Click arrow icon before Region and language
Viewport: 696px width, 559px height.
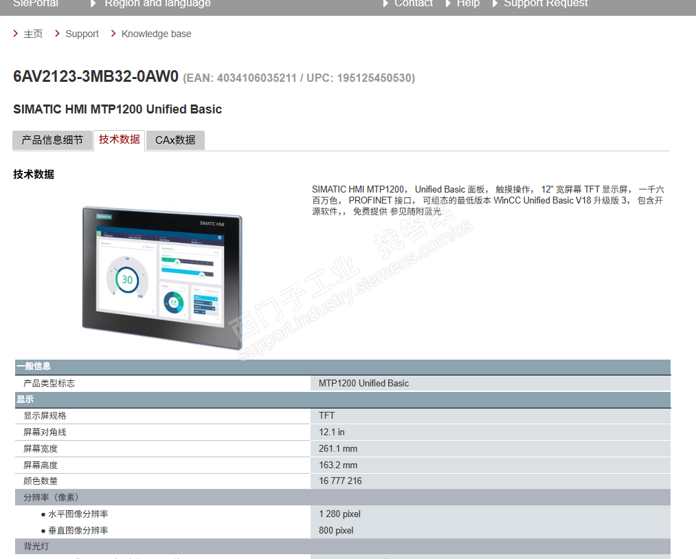(93, 3)
